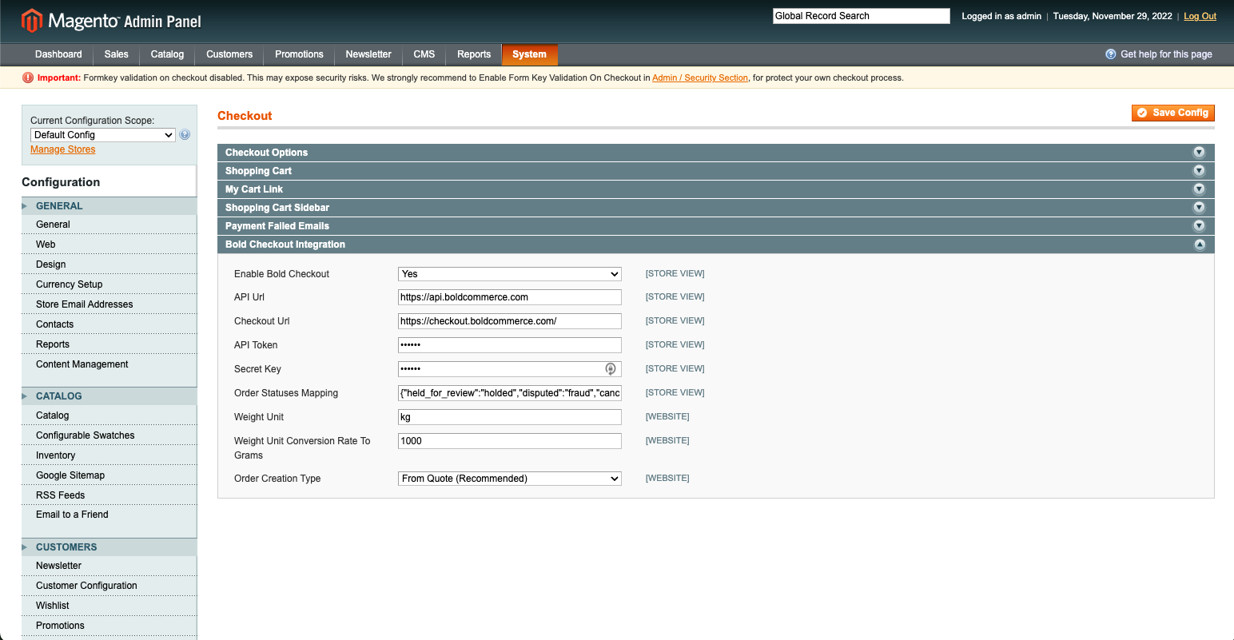Open Reports item in configuration sidebar
Image resolution: width=1234 pixels, height=640 pixels.
click(x=109, y=344)
